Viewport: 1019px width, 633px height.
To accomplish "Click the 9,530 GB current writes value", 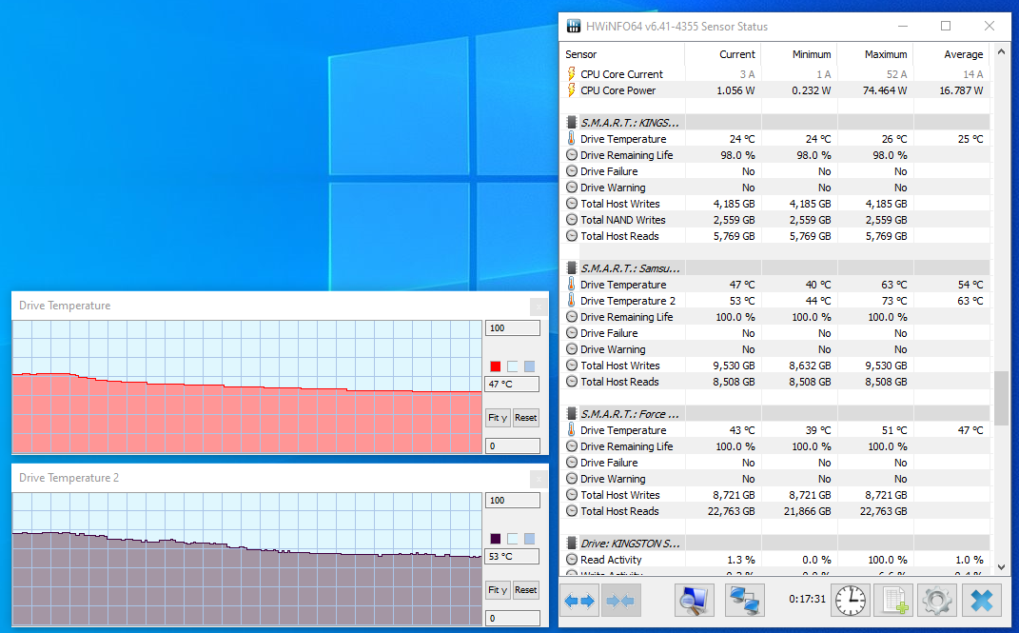I will [734, 366].
